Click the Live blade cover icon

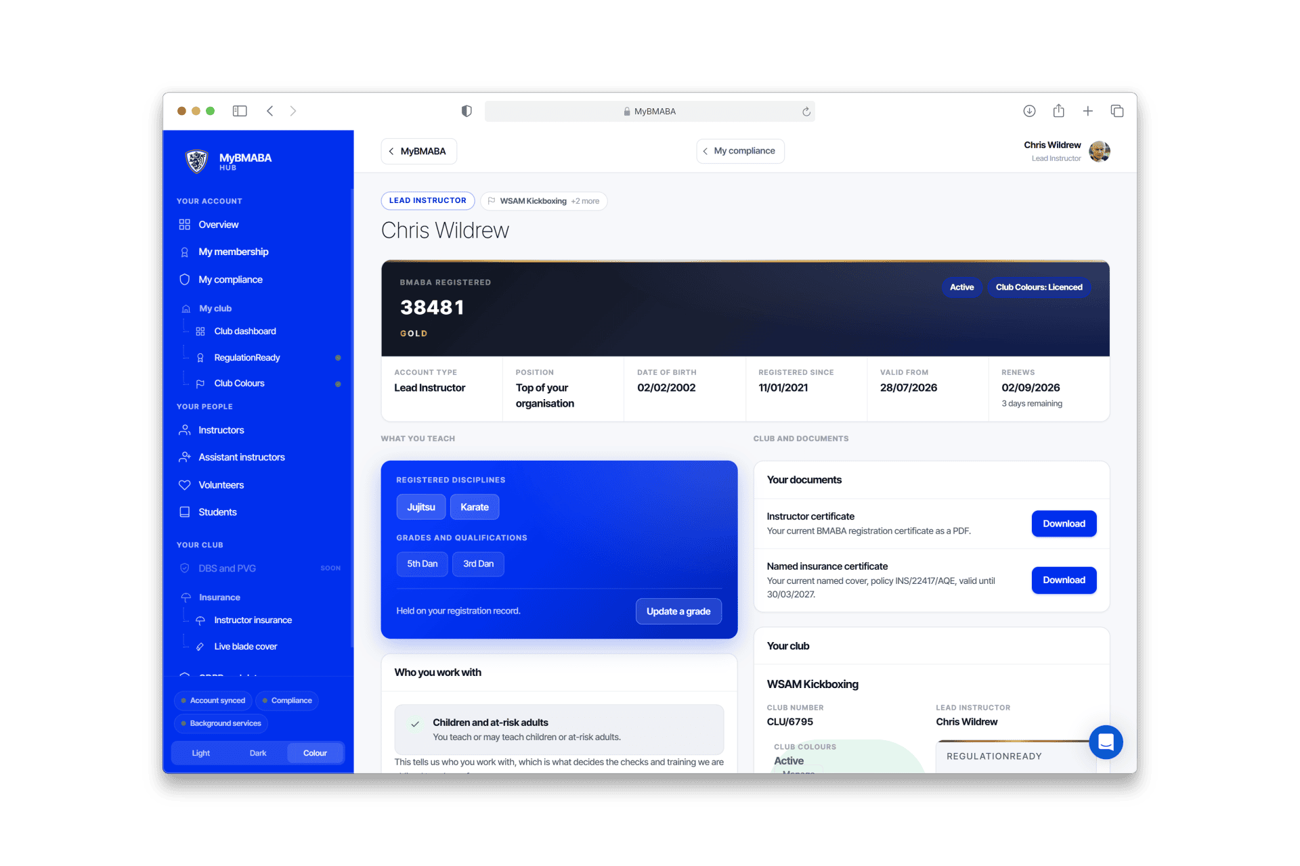tap(200, 647)
